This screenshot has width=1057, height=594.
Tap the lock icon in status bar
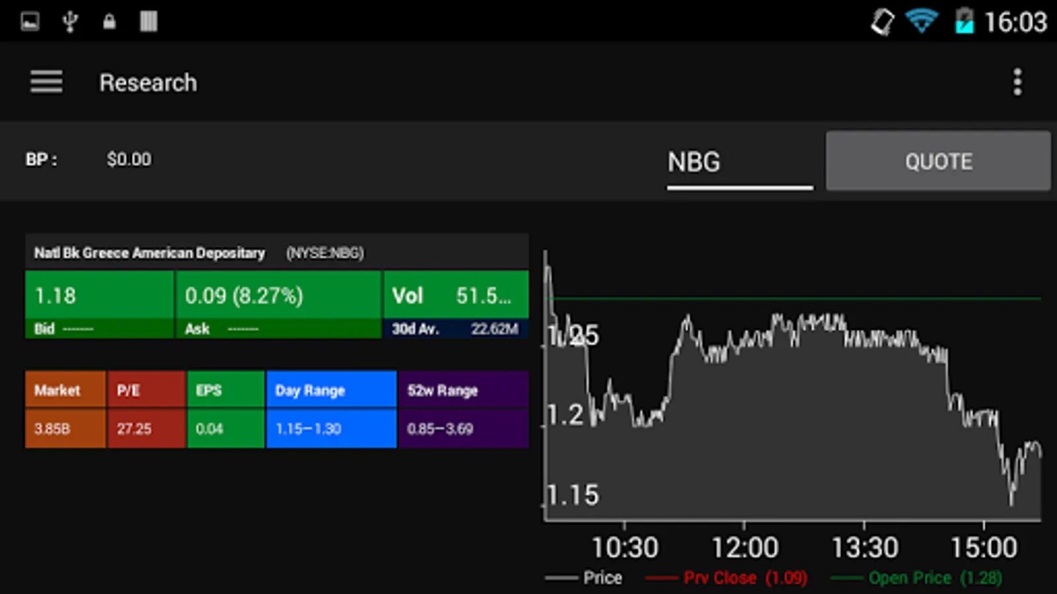tap(110, 22)
